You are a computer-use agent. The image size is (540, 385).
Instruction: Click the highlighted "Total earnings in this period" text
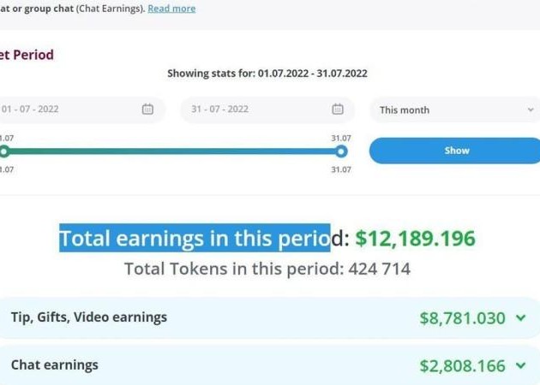pos(195,238)
